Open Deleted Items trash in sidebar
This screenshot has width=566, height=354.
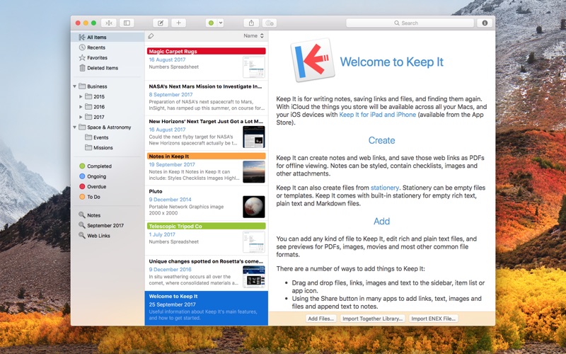102,68
